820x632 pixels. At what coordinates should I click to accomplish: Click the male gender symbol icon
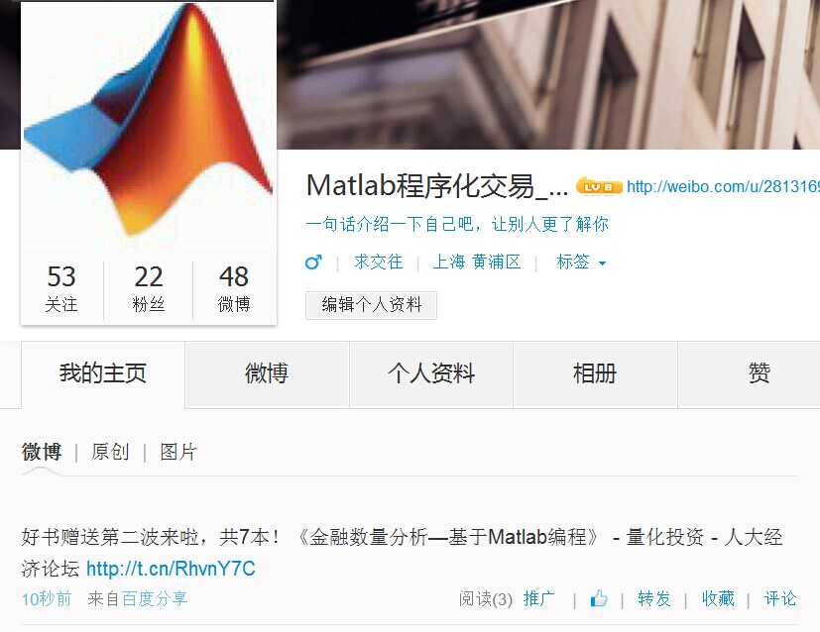pyautogui.click(x=313, y=263)
